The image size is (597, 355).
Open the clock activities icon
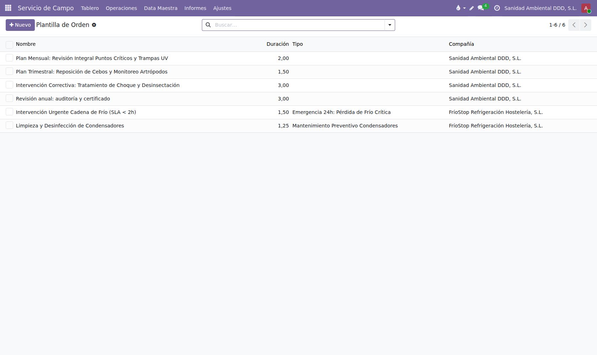(x=497, y=8)
